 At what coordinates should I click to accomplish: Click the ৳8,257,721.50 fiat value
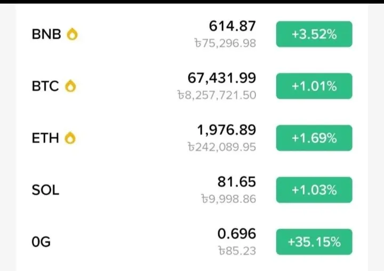pos(217,95)
